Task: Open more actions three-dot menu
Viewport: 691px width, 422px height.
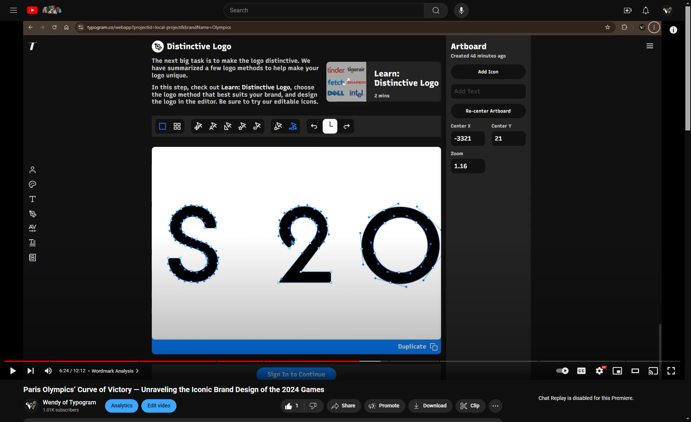Action: pos(495,406)
